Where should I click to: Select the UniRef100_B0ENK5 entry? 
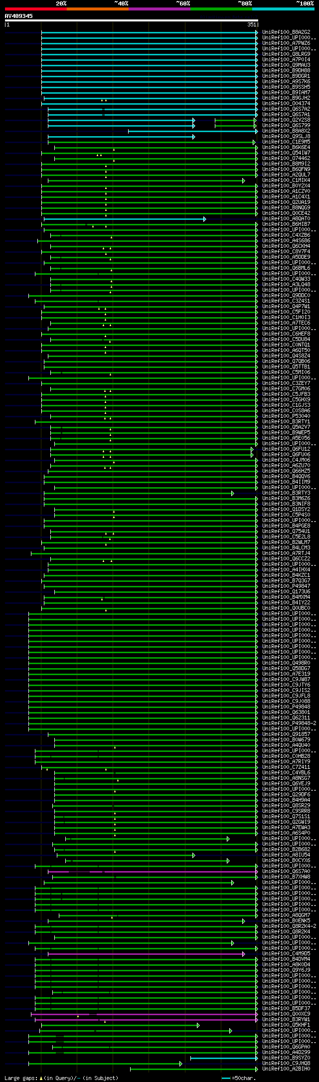286,921
